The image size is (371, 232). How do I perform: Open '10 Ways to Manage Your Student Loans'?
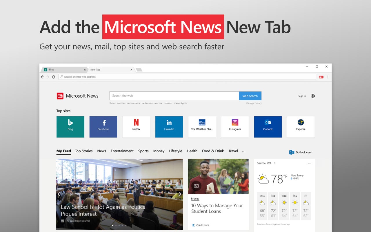coord(217,209)
